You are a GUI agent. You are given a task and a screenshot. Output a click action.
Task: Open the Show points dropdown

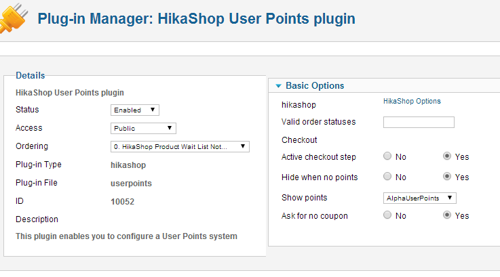click(420, 198)
